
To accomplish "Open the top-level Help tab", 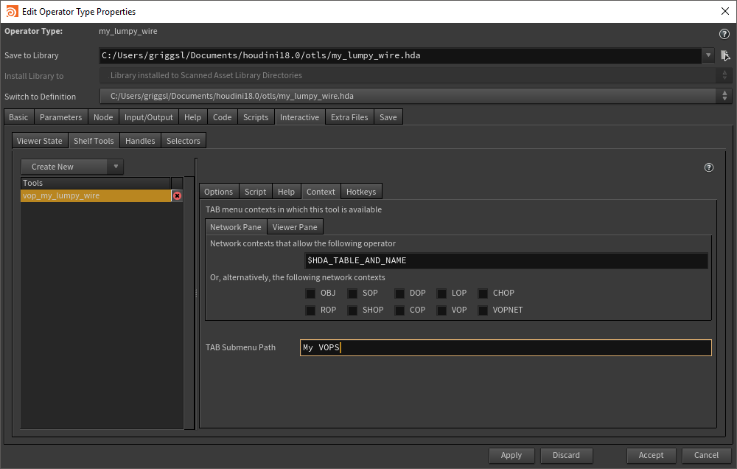I will (x=192, y=117).
